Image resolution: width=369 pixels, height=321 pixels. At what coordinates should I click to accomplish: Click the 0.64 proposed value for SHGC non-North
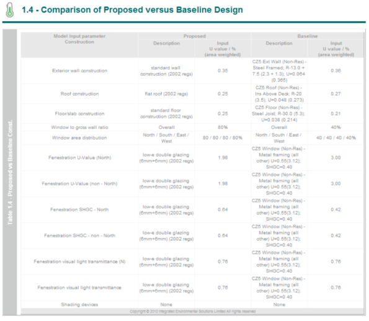pyautogui.click(x=223, y=235)
